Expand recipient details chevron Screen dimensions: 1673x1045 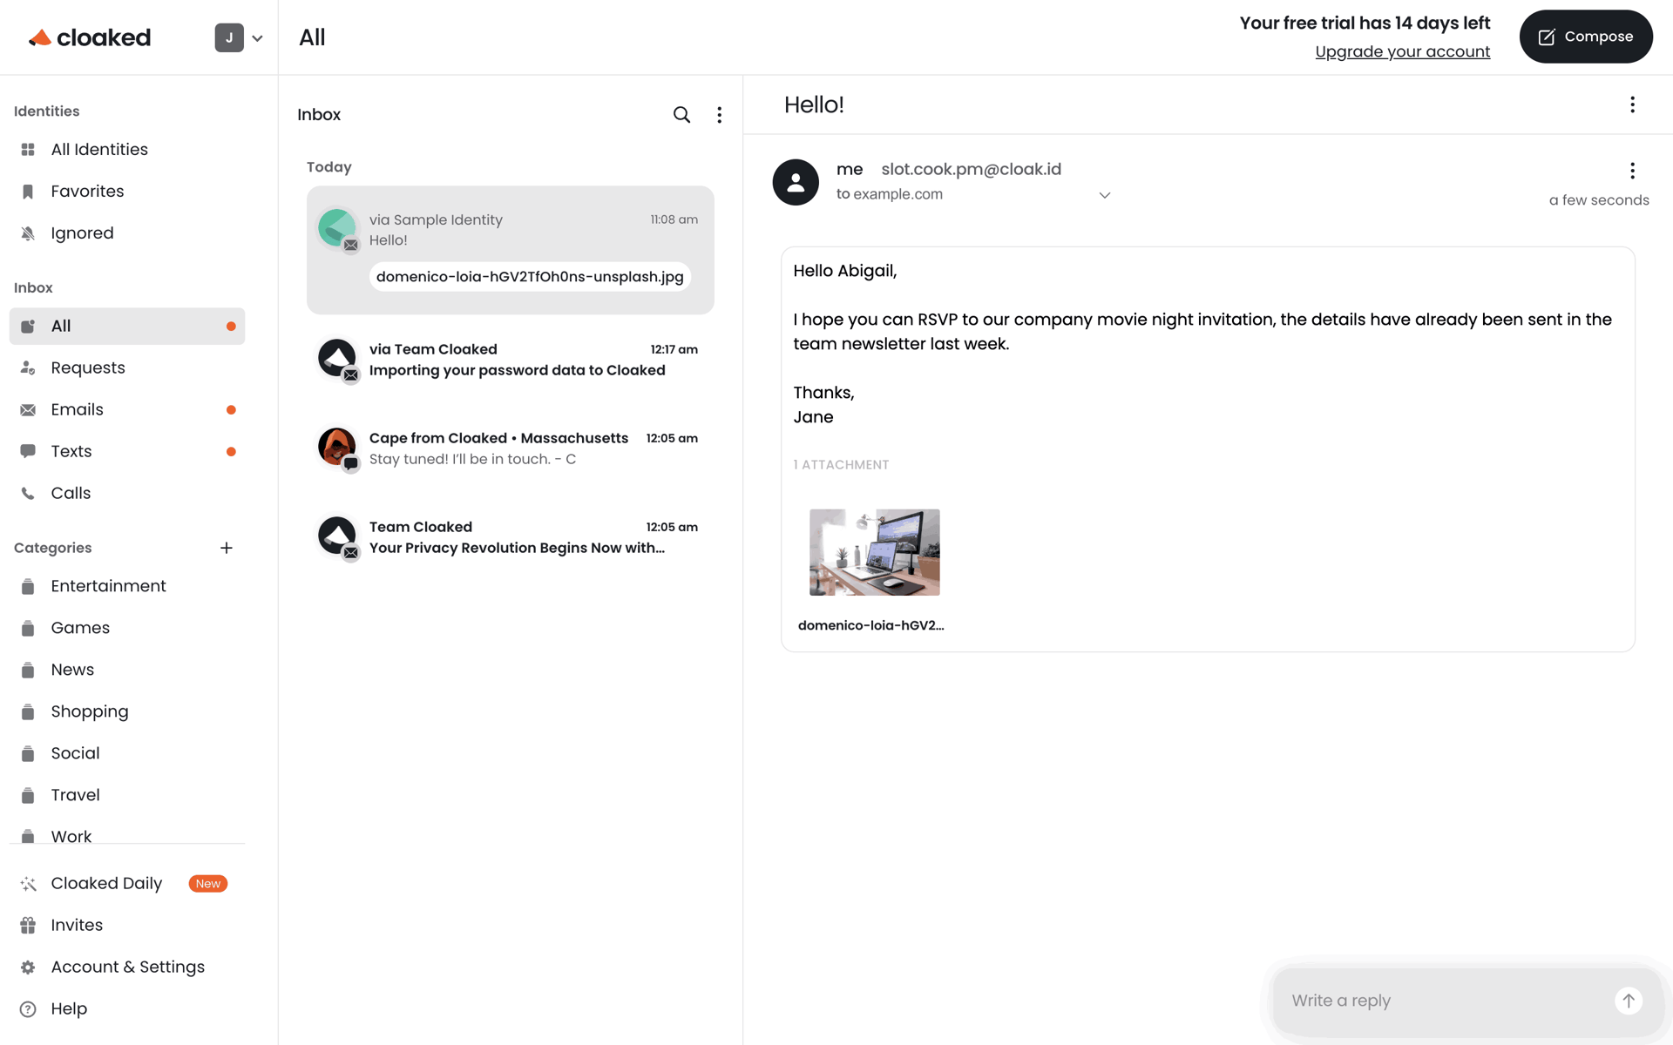coord(1104,195)
